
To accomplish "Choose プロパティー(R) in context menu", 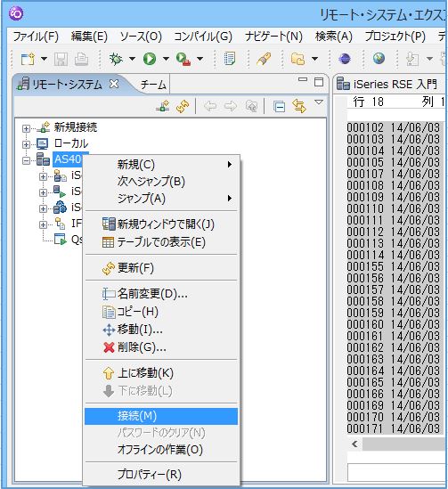I will [x=161, y=475].
